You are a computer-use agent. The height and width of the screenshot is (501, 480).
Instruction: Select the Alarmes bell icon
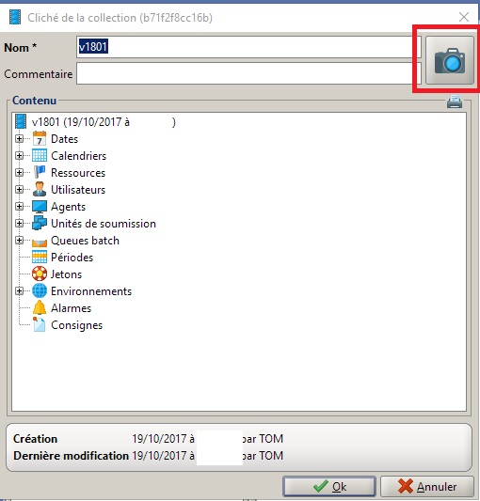click(40, 307)
